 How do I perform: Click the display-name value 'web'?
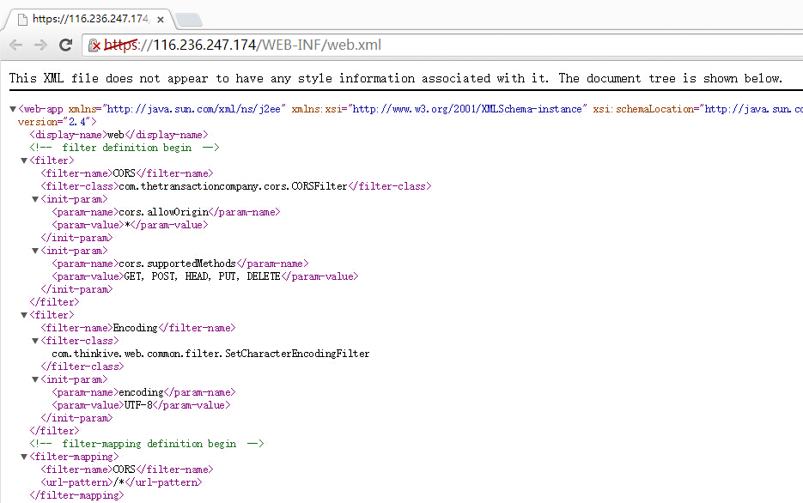coord(116,135)
